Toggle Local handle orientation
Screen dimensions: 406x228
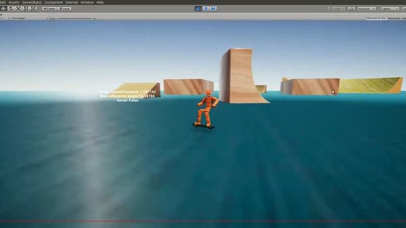pos(64,8)
